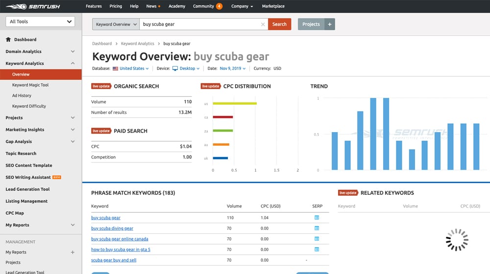Expand the My Reports sidebar section
Image resolution: width=490 pixels, height=274 pixels.
[x=73, y=225]
